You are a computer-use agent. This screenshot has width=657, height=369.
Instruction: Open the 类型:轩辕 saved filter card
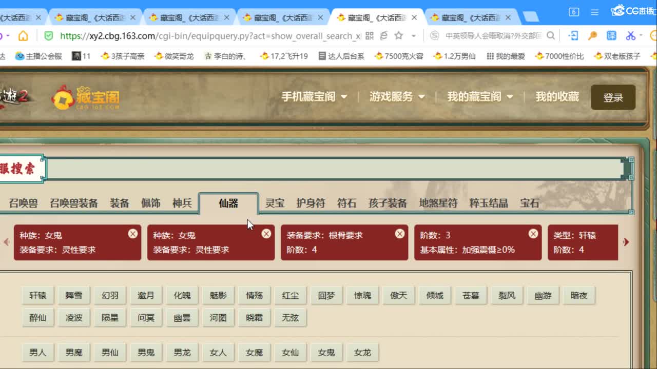point(583,242)
